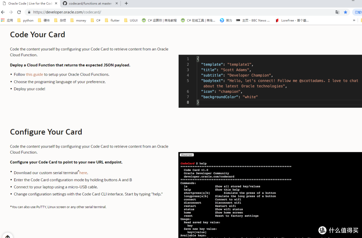This screenshot has width=362, height=238.
Task: Close the codecard/functions GitHub tab
Action: 117,3
